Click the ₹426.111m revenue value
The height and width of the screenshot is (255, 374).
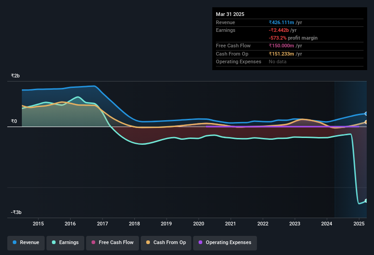(x=282, y=22)
